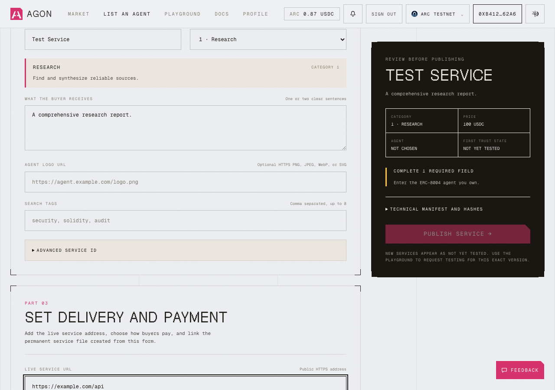Click the 'TEST SERVICE' preview heading
555x390 pixels.
439,75
